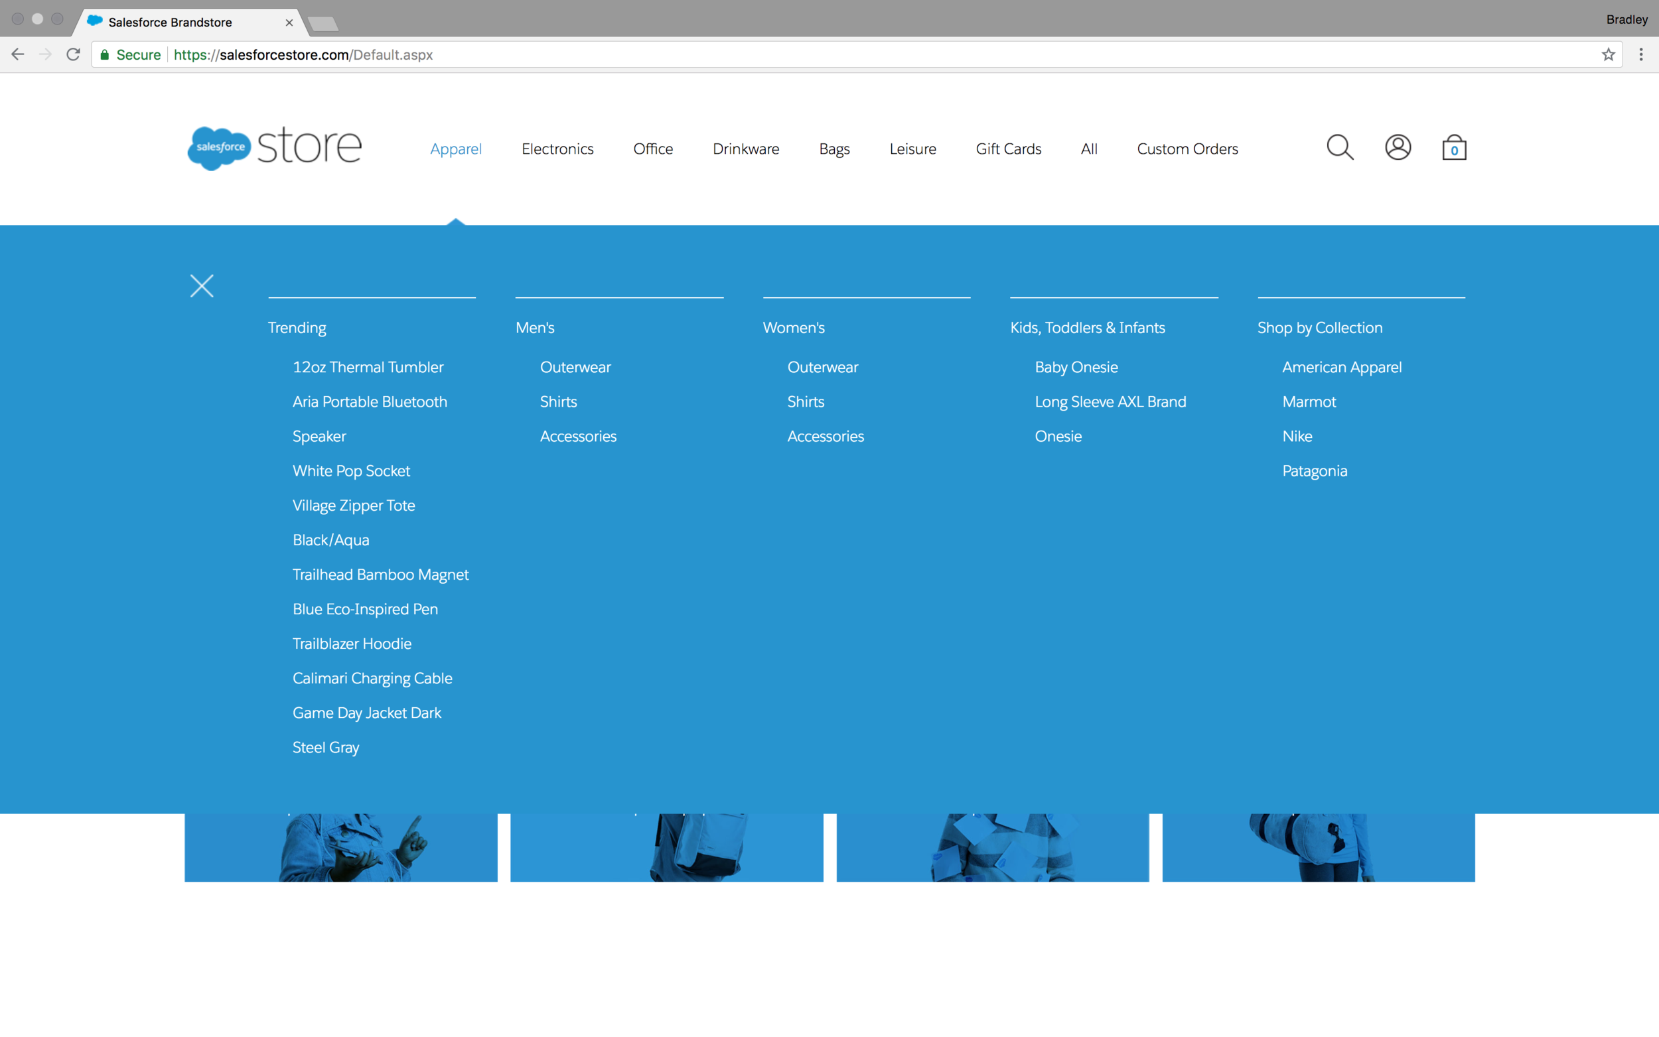The width and height of the screenshot is (1659, 1037).
Task: Open the shopping bag cart icon
Action: [x=1454, y=147]
